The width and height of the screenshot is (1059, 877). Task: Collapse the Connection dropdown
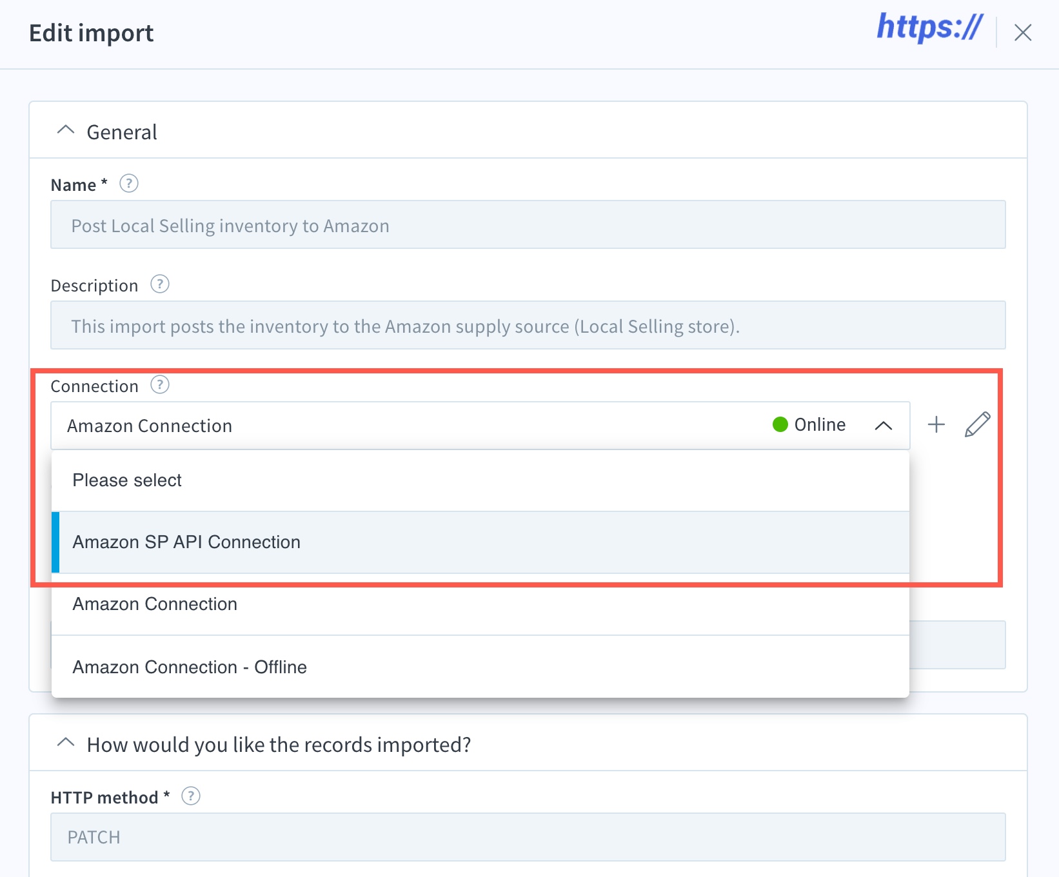(884, 426)
